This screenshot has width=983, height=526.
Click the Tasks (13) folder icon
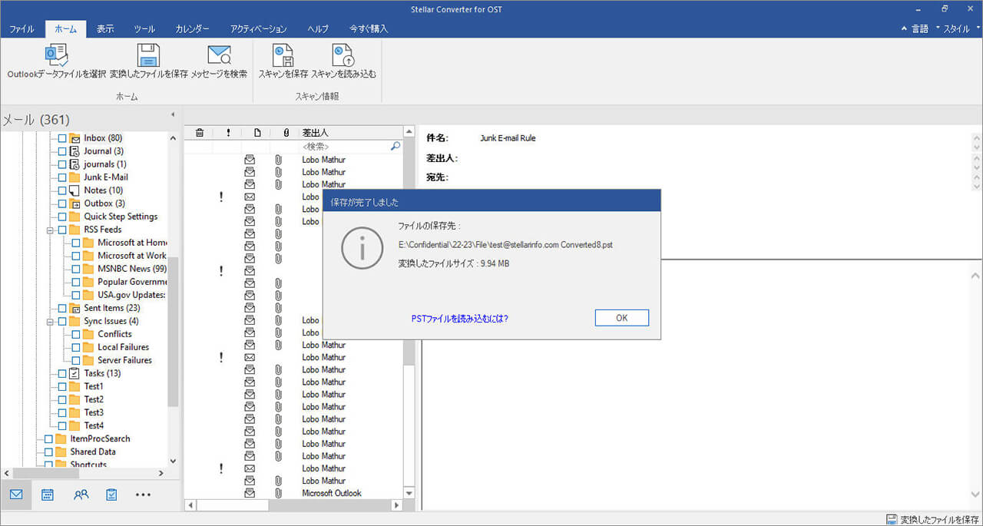(74, 373)
